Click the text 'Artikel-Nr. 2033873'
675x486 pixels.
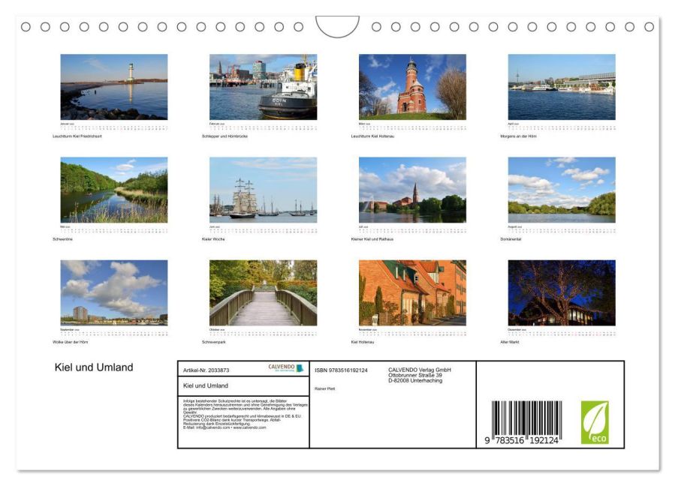coord(206,370)
